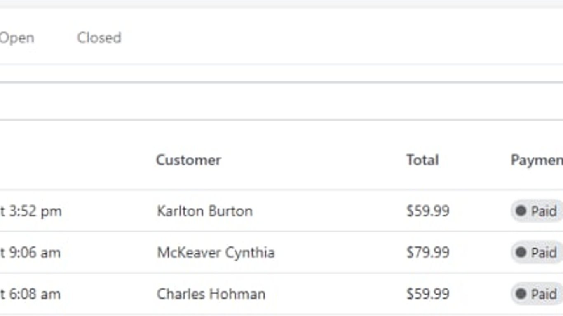This screenshot has width=563, height=316.
Task: Sort by the Total column header
Action: (x=422, y=160)
